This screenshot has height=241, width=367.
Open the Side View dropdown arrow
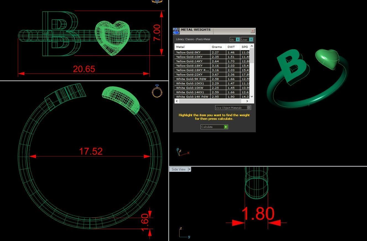[x=189, y=169]
